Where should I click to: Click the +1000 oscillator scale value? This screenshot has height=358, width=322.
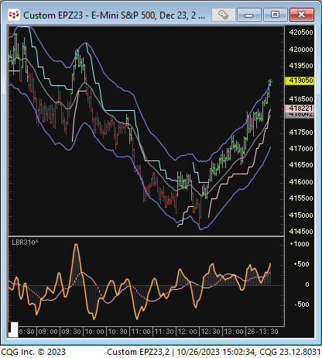click(300, 244)
